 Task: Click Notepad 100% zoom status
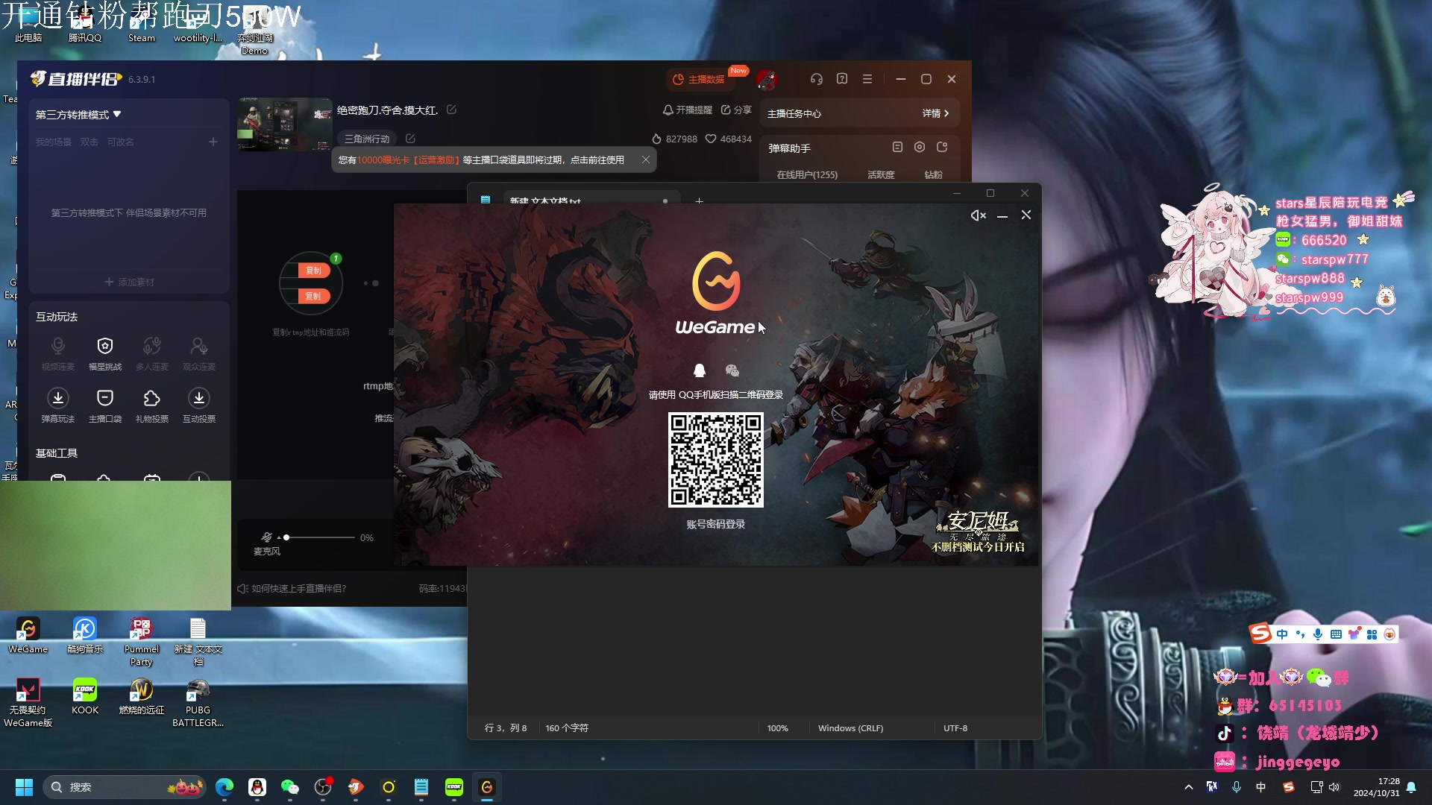(777, 728)
